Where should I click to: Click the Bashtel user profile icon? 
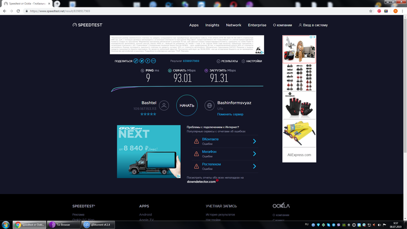point(164,105)
